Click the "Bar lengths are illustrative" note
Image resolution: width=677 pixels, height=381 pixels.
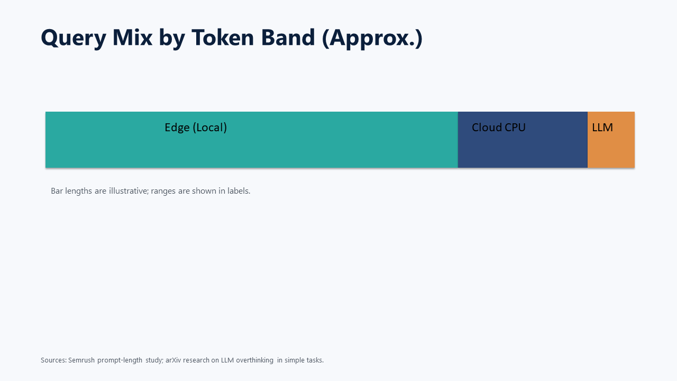(x=151, y=190)
